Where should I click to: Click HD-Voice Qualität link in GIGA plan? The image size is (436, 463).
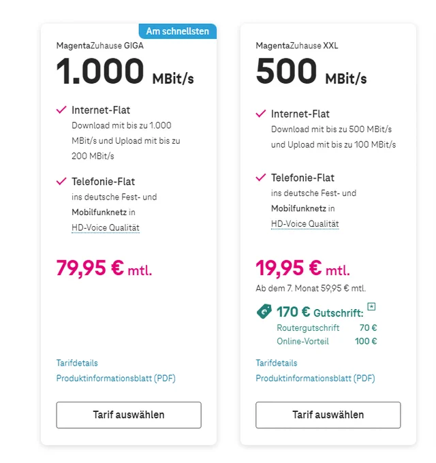[x=106, y=227]
